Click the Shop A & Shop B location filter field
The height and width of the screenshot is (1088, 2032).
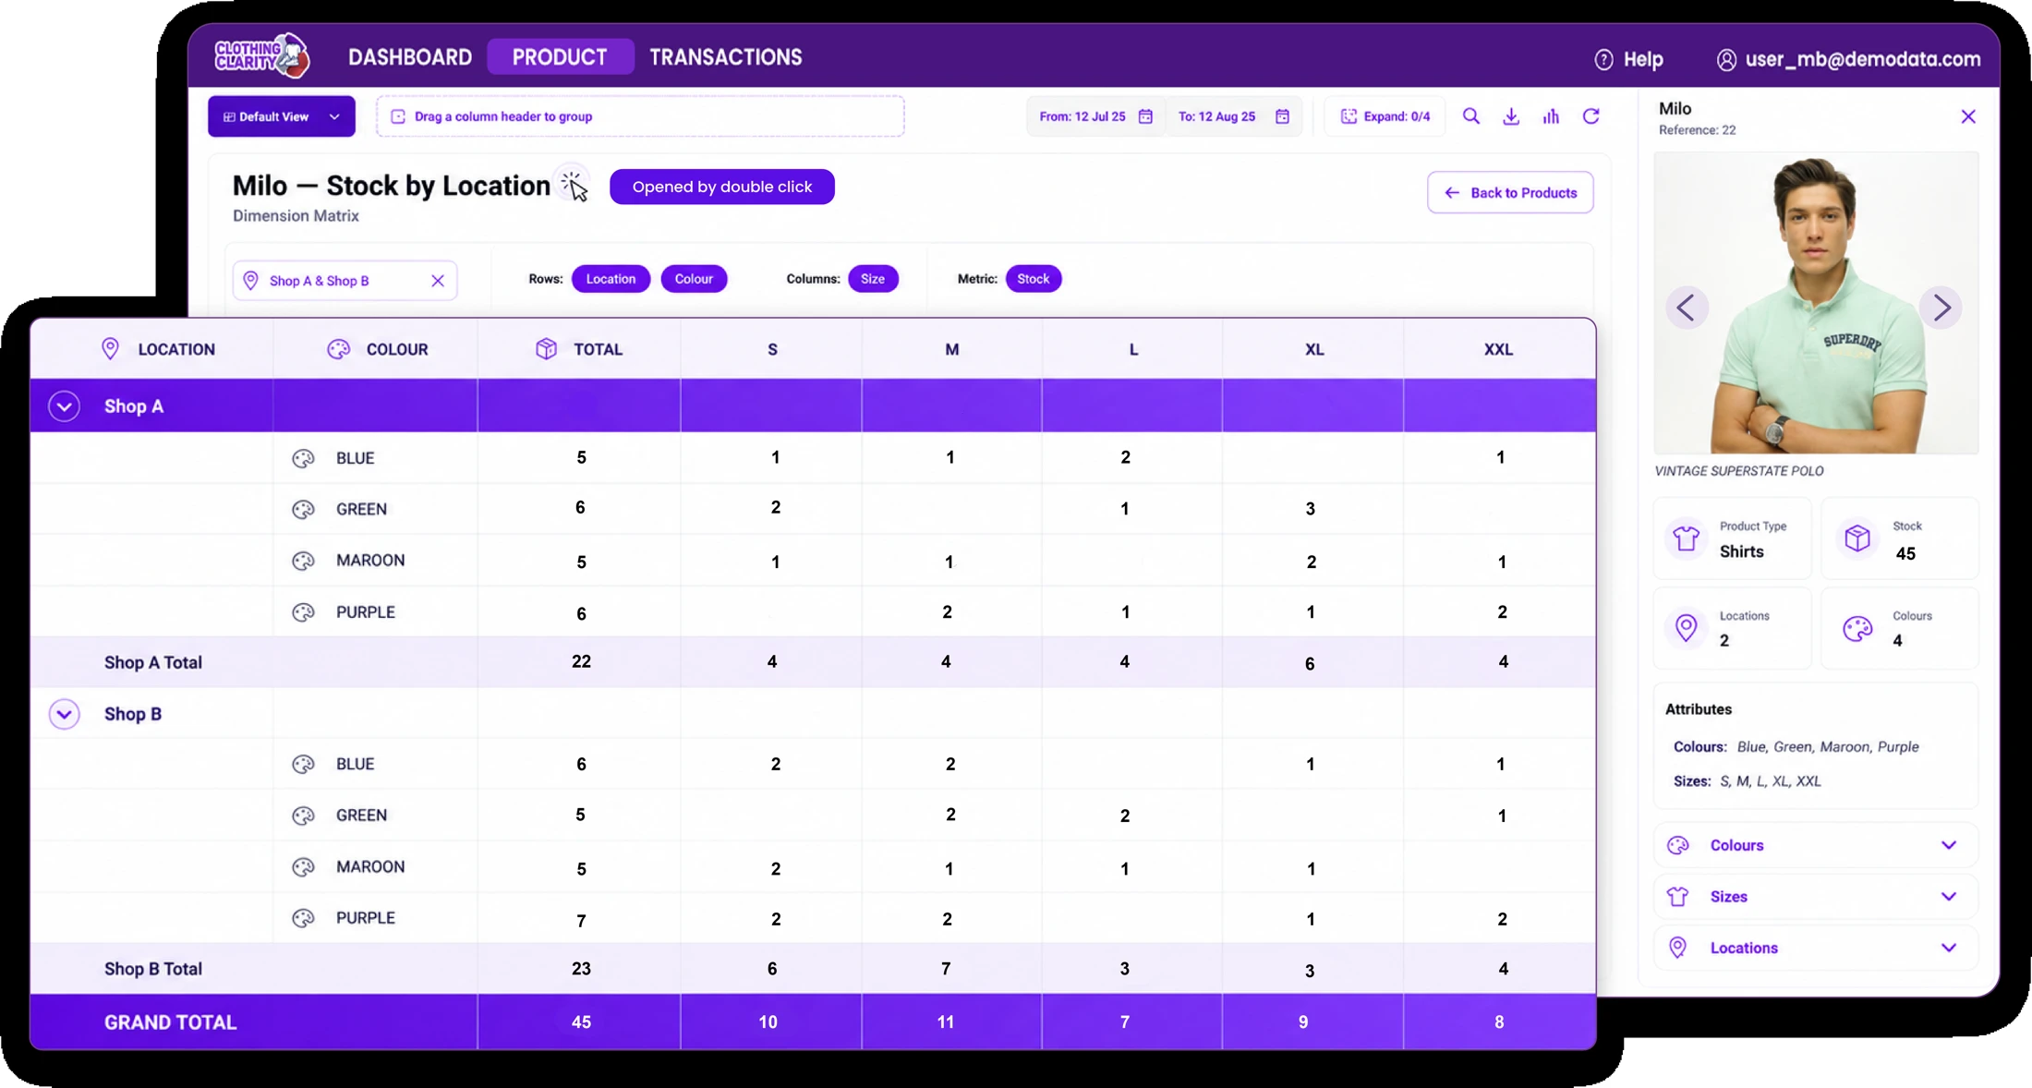(345, 281)
